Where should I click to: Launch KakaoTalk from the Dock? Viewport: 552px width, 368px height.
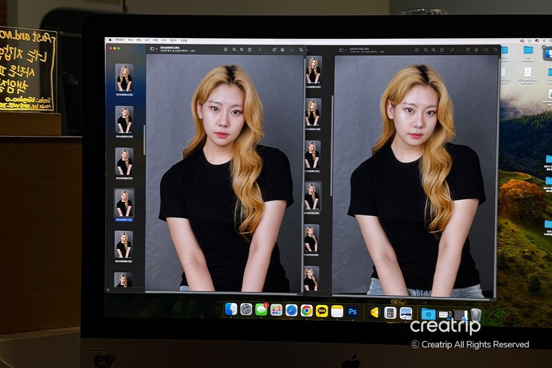[x=322, y=311]
